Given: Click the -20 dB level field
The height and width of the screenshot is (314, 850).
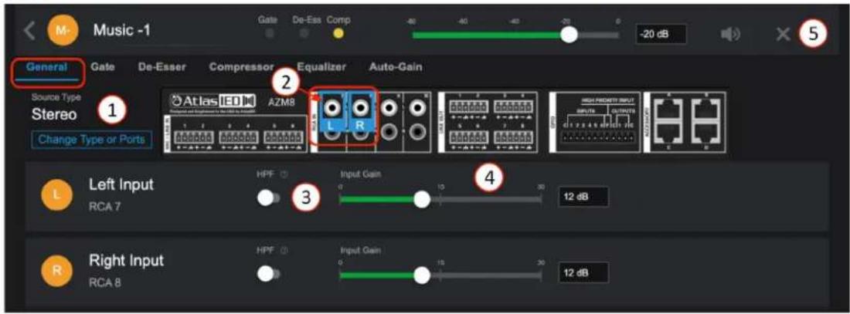Looking at the screenshot, I should coord(661,34).
